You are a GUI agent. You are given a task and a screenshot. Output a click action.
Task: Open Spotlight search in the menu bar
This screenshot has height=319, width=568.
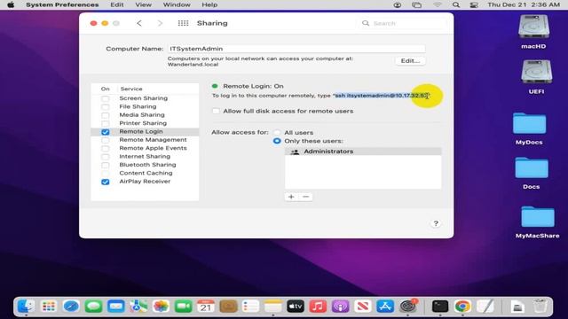coord(456,4)
